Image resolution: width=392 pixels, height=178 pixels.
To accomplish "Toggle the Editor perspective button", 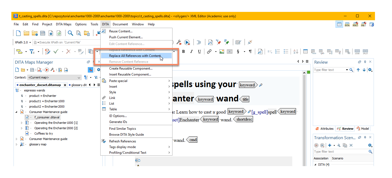I will (x=339, y=25).
